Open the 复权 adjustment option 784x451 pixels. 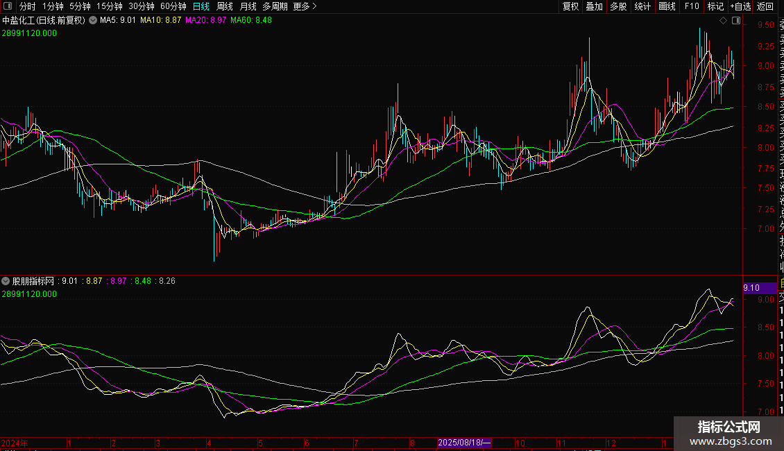tap(570, 6)
